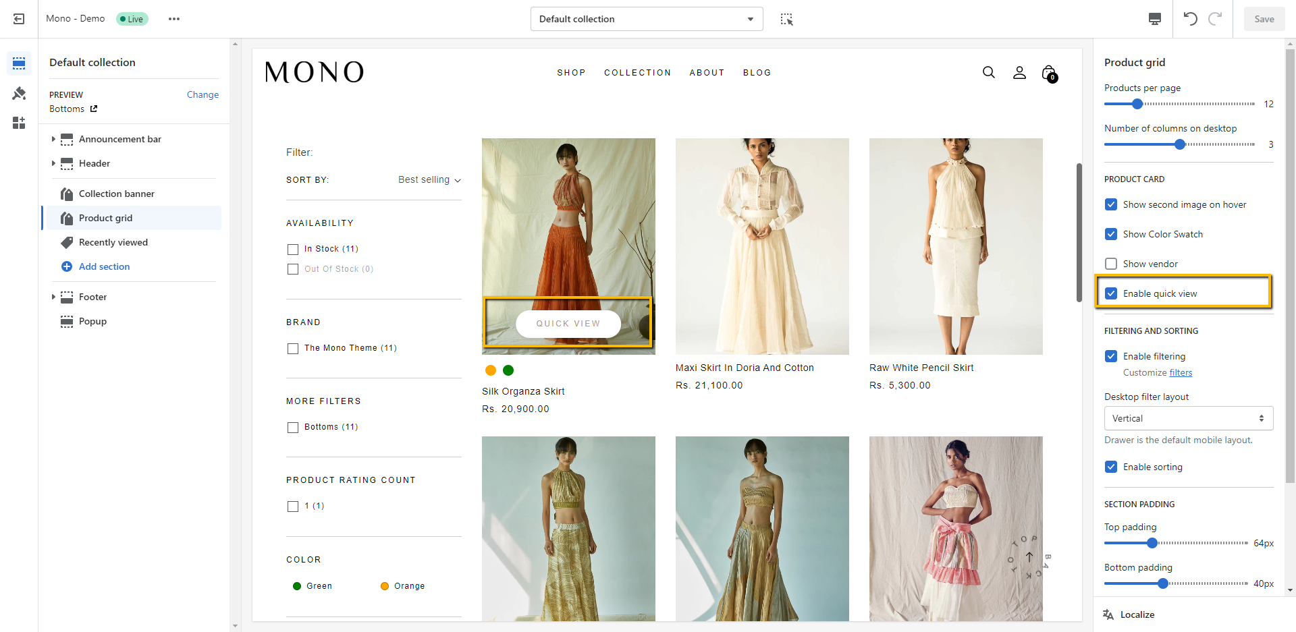The image size is (1296, 632).
Task: Click the Localize translate icon
Action: point(1108,614)
